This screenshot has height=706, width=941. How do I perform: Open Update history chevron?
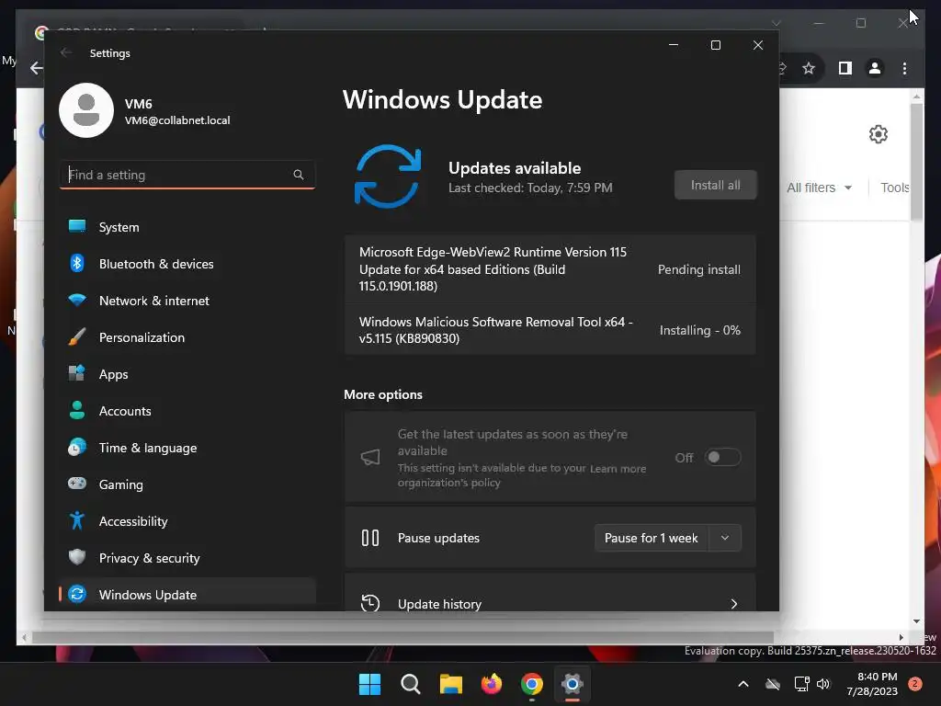[734, 604]
